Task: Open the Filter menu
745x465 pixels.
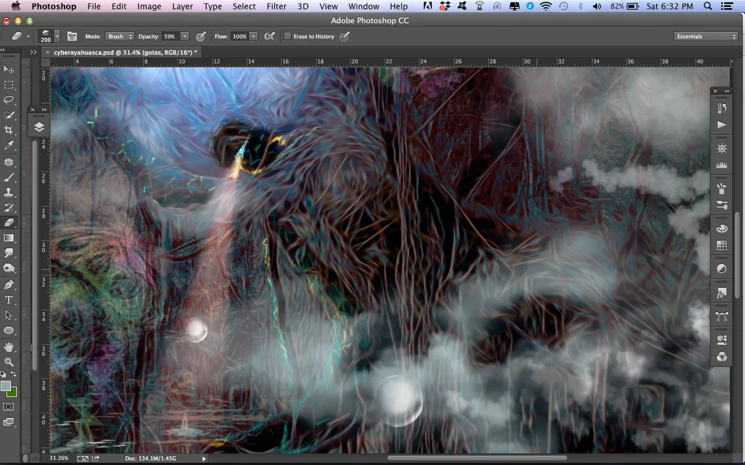Action: tap(276, 6)
